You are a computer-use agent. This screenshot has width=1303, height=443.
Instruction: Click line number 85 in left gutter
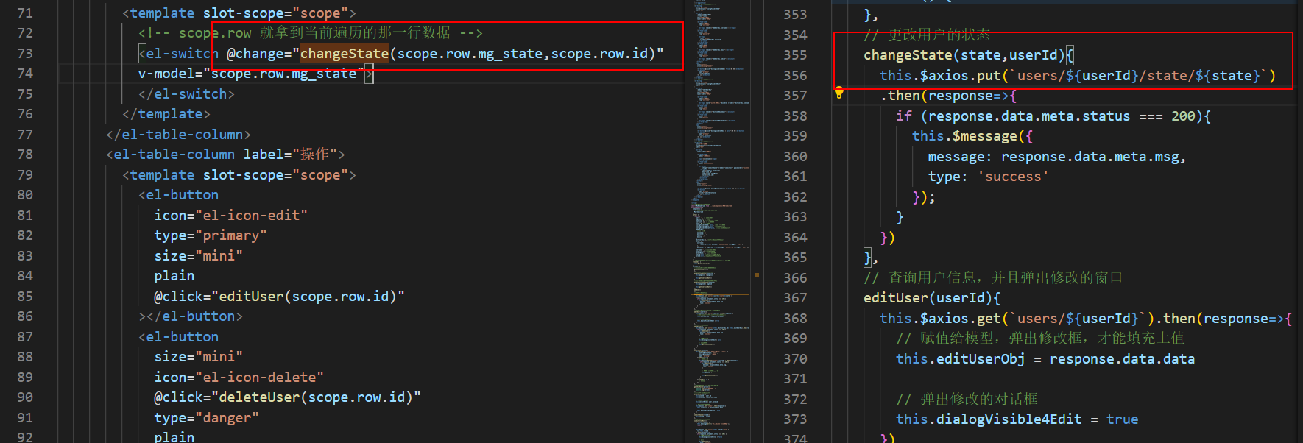25,297
